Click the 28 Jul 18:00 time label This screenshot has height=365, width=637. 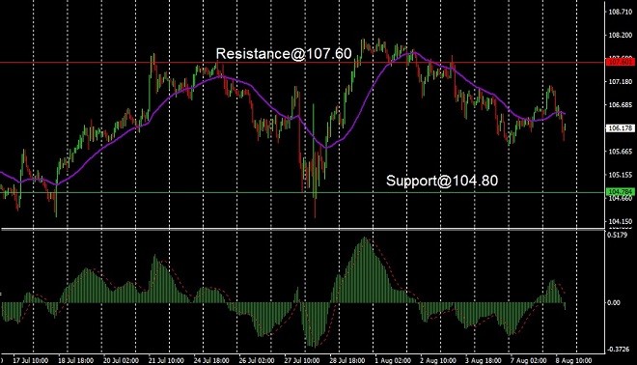click(346, 360)
